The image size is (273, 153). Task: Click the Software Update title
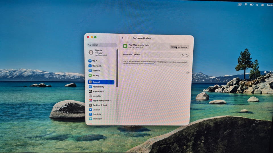point(142,38)
